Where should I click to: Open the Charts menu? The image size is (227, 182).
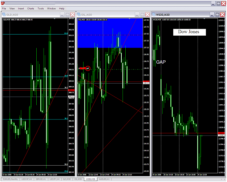coord(31,9)
